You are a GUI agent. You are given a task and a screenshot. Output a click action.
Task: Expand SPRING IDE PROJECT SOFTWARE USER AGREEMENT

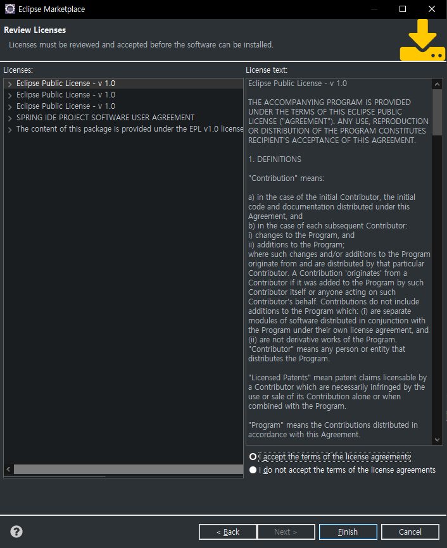click(9, 118)
